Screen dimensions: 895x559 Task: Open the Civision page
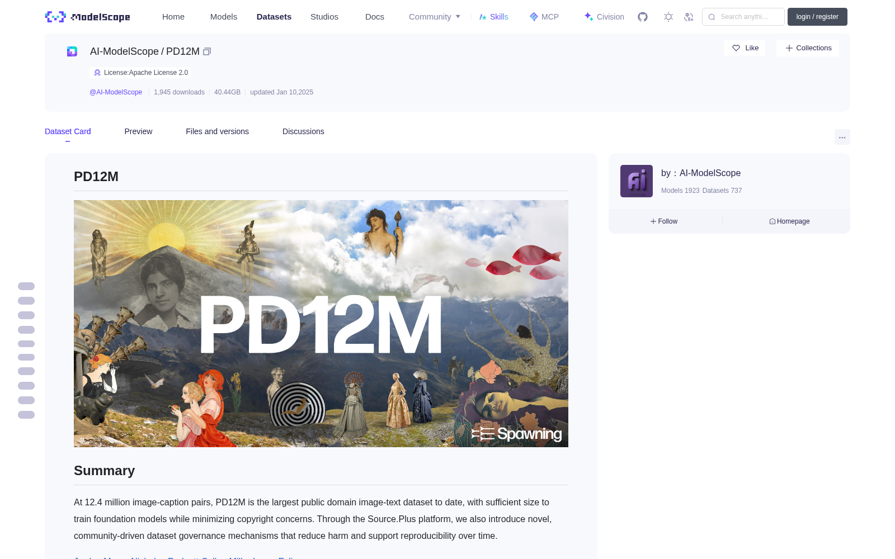click(604, 17)
